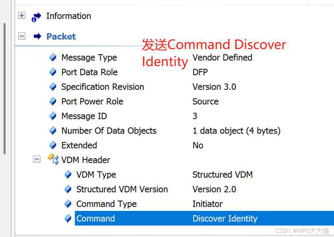Click the arrow icon beside Information
The image size is (334, 237).
click(36, 16)
